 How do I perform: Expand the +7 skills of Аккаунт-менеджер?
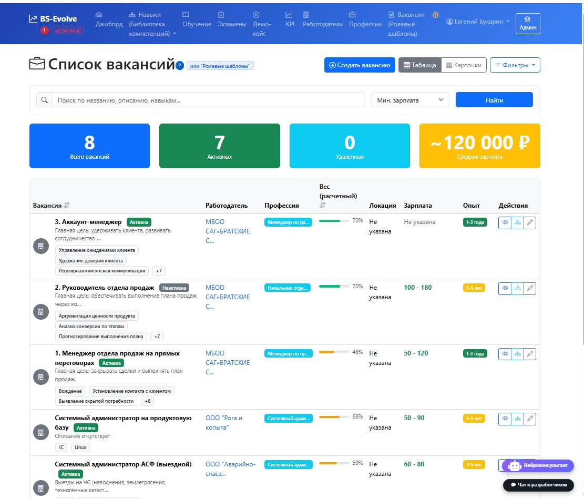click(x=159, y=271)
